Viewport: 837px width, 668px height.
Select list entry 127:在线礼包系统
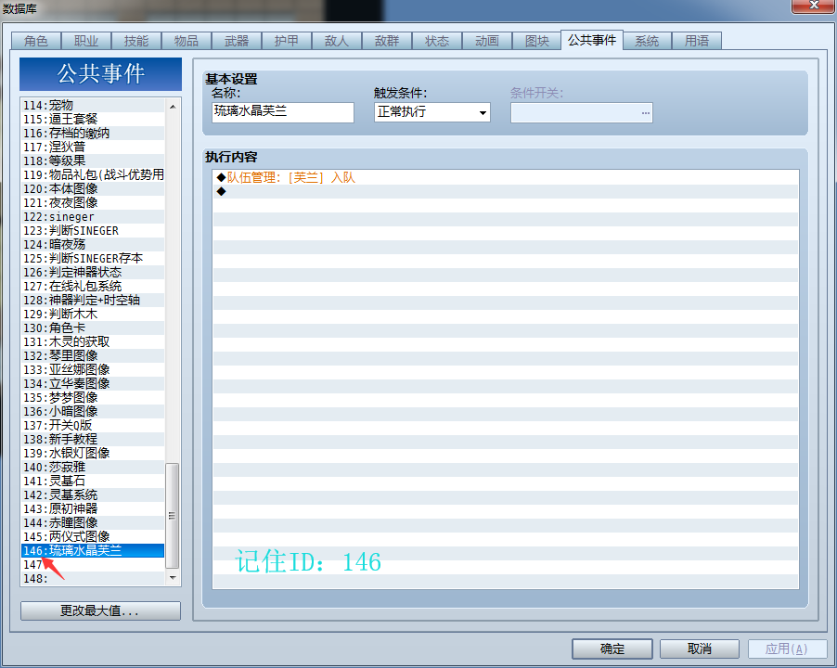click(93, 286)
